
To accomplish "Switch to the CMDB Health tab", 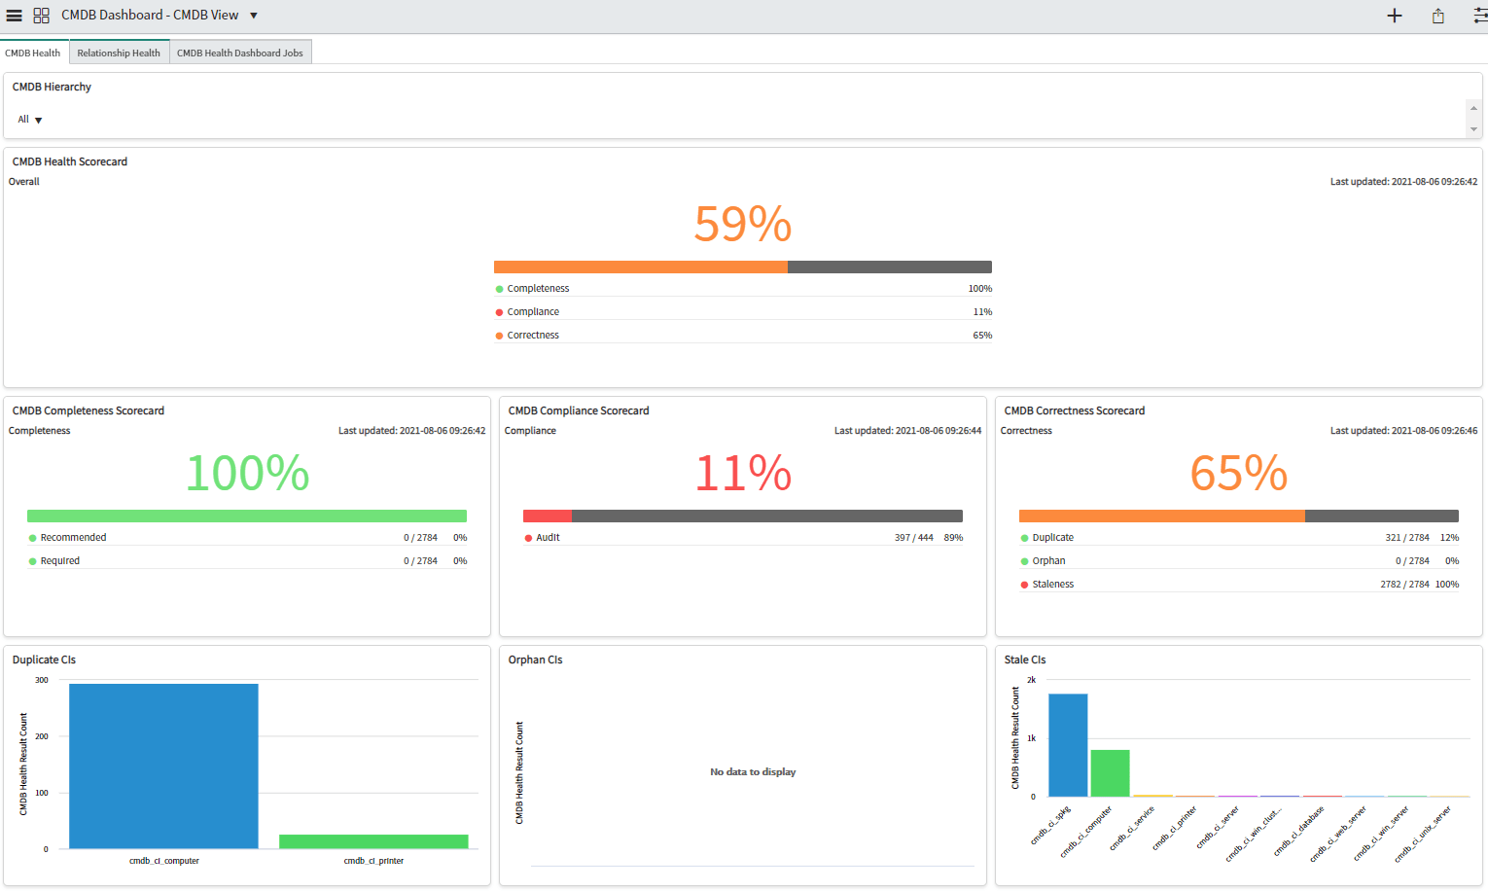I will pos(32,53).
